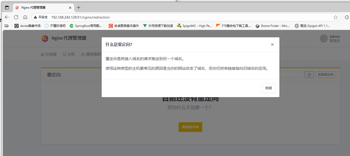350x156 pixels.
Task: Open the 主机 navigation menu
Action: pyautogui.click(x=69, y=54)
